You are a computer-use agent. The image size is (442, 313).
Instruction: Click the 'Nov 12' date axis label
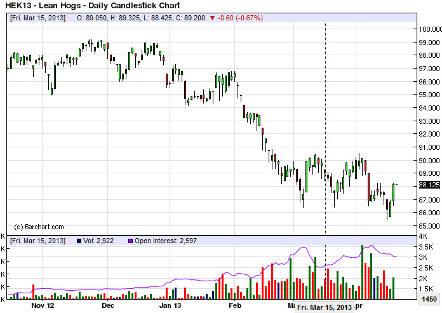tap(43, 305)
